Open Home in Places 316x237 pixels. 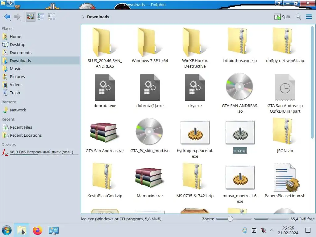pos(40,36)
